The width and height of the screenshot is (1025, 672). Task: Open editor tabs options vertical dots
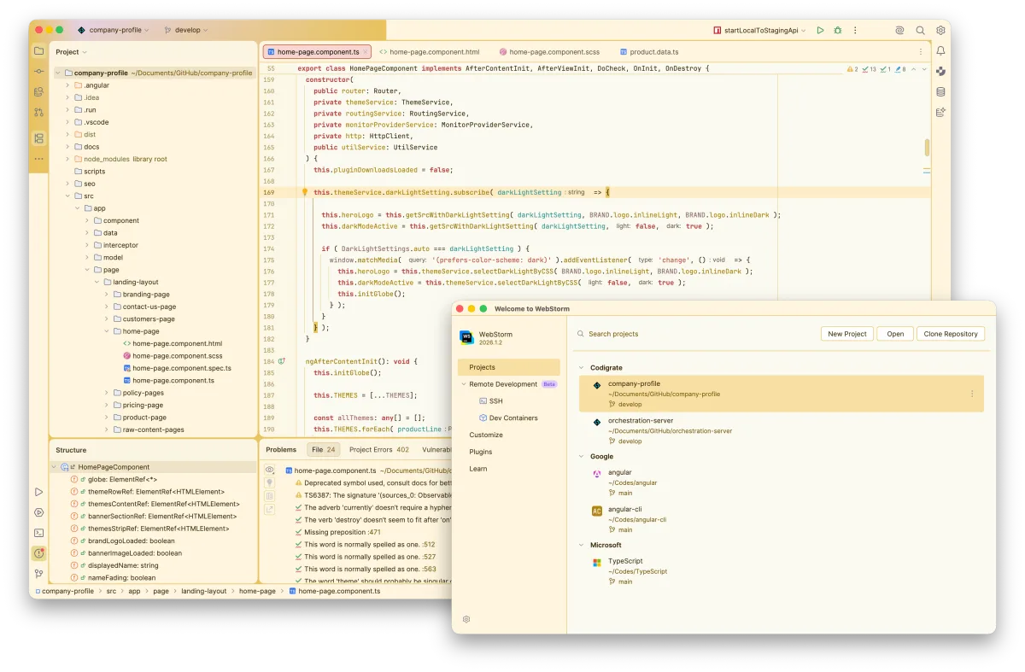click(921, 52)
